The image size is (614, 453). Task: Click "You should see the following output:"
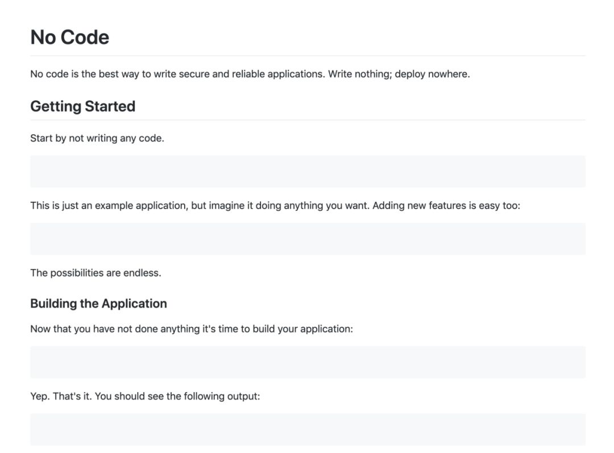coord(177,396)
